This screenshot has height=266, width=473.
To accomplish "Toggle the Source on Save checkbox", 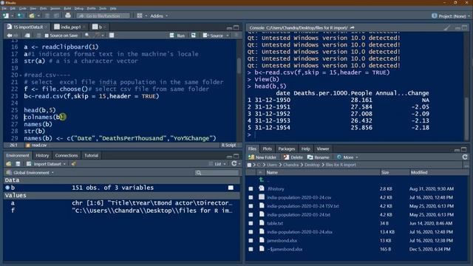I will coord(47,35).
